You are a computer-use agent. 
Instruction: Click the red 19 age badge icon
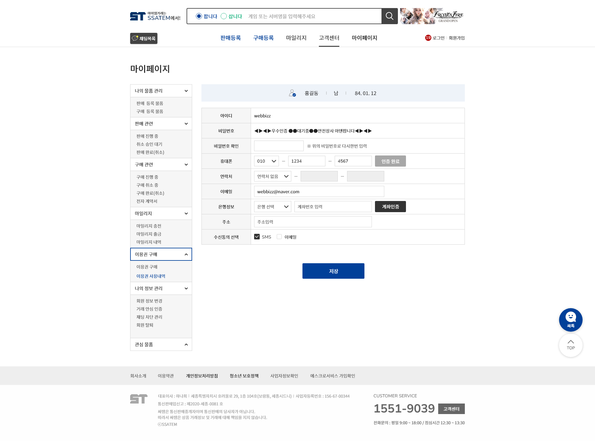pos(428,38)
